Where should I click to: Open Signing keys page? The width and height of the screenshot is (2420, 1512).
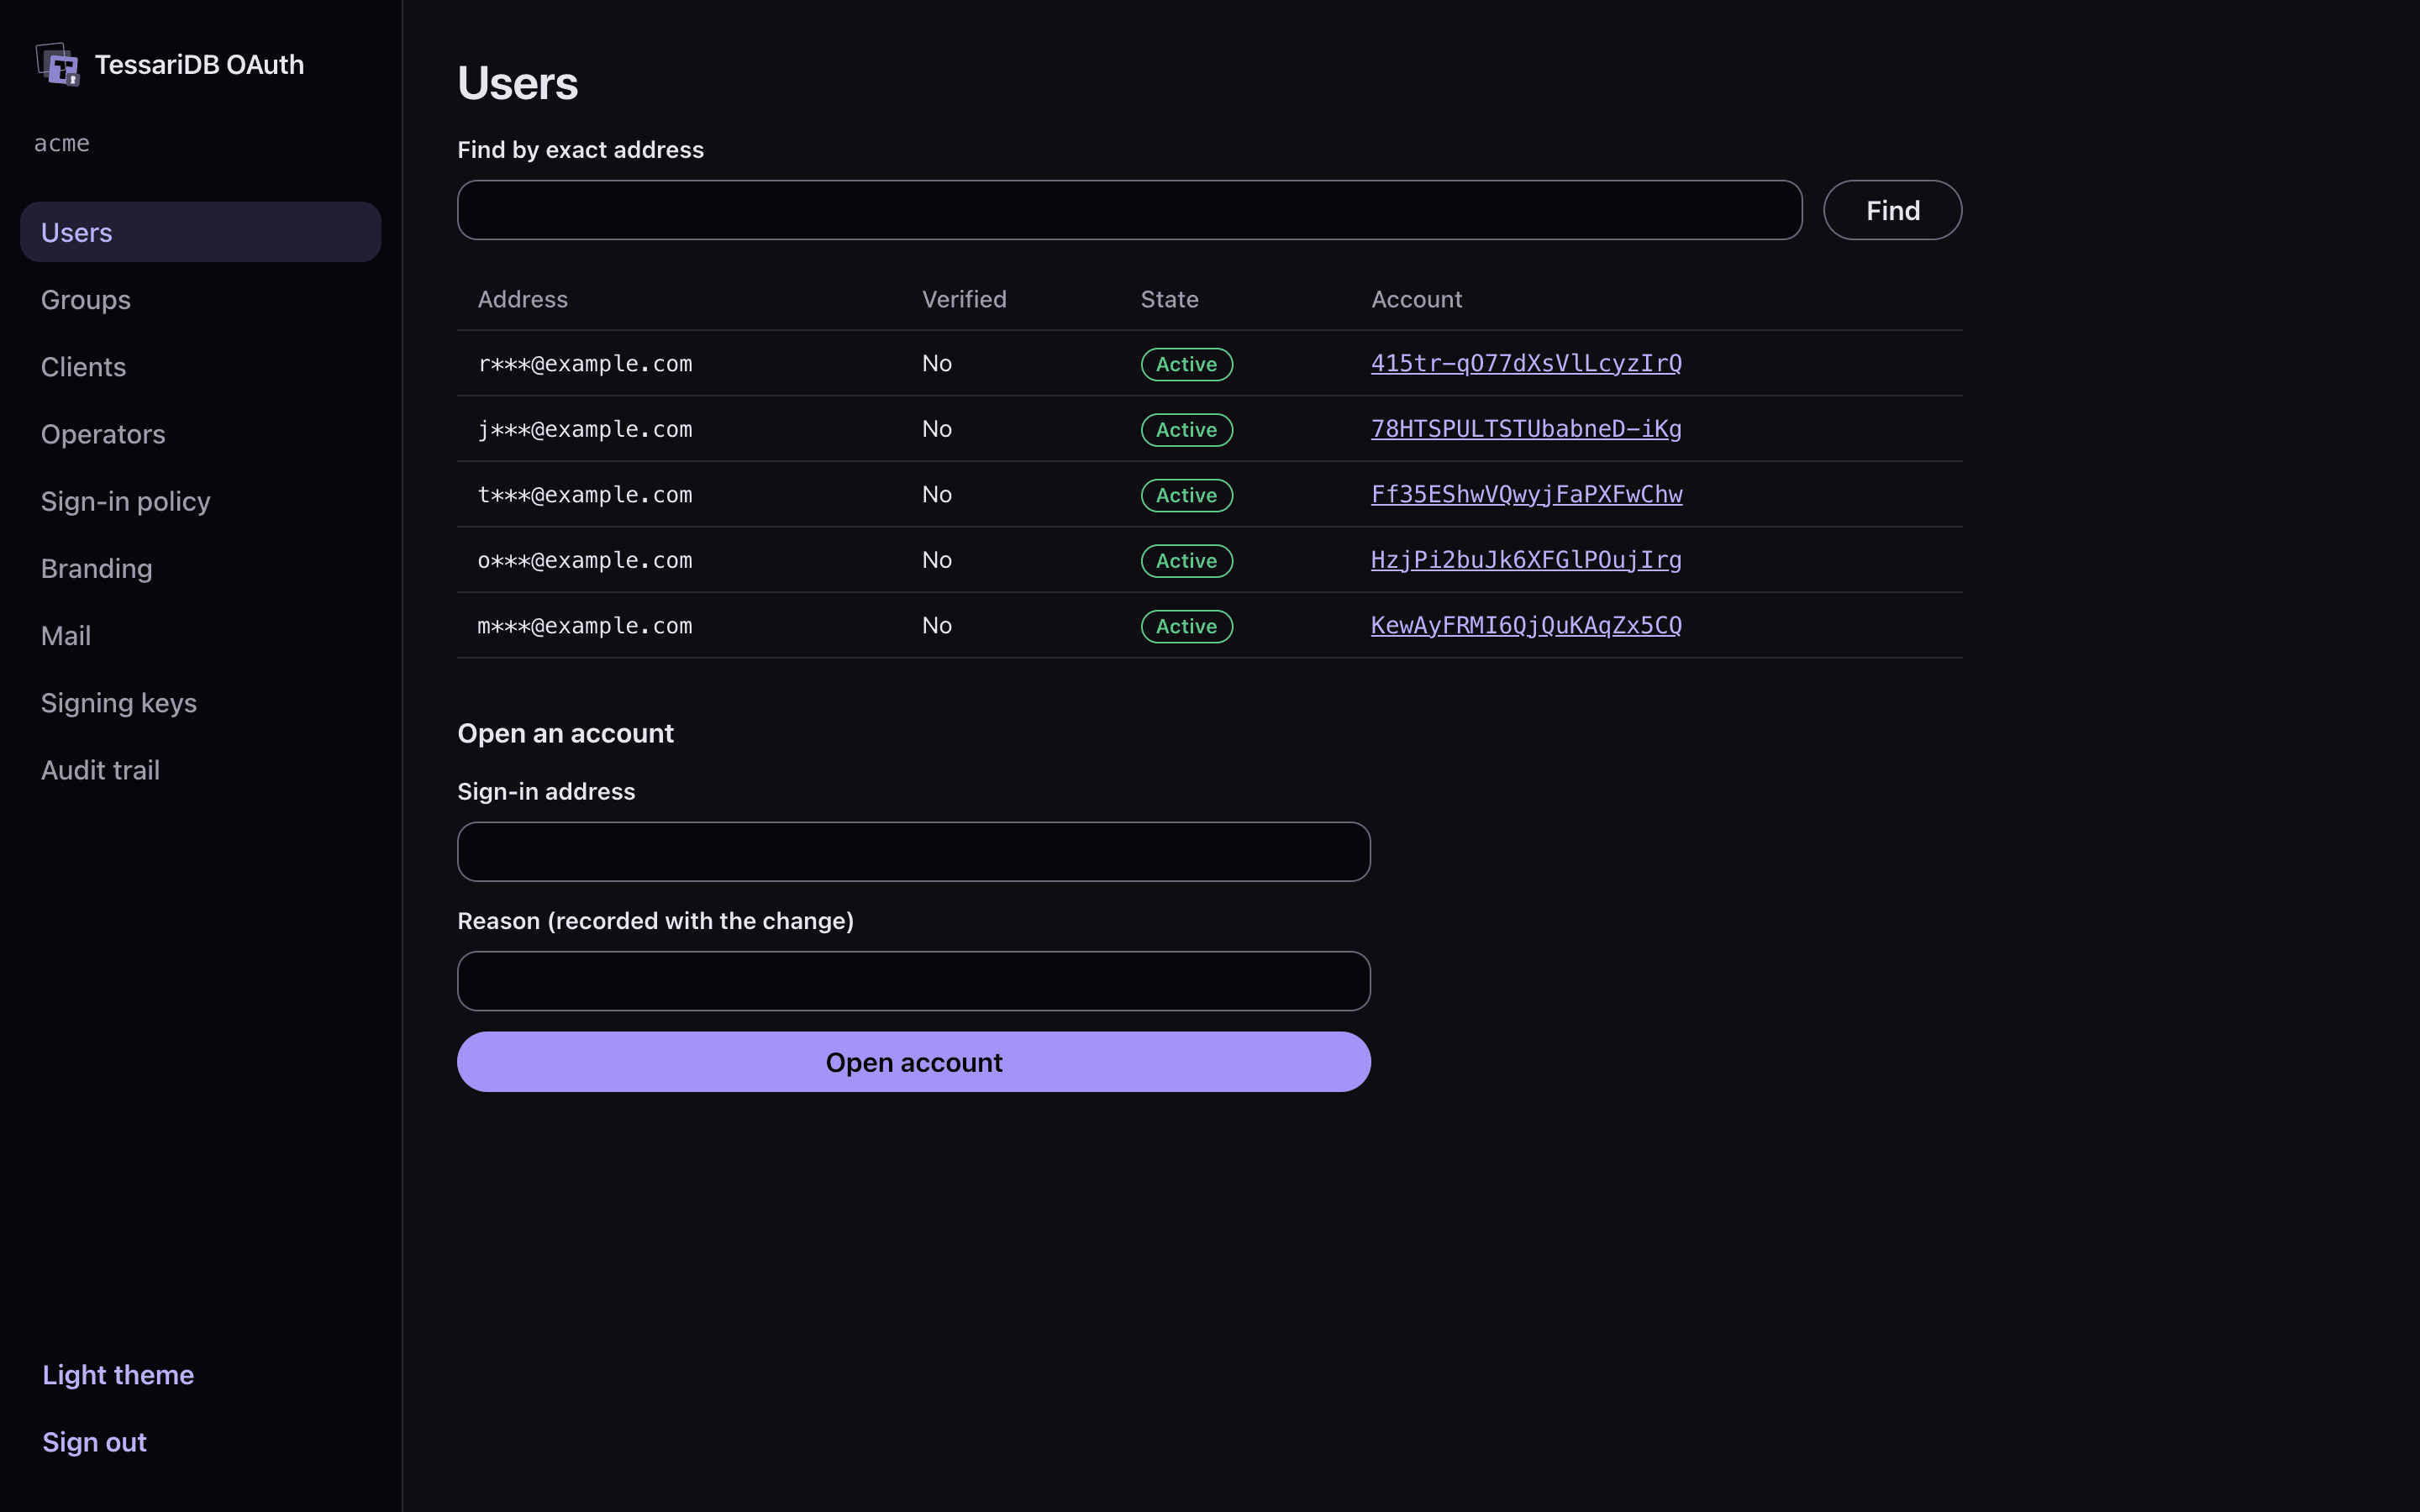[x=200, y=702]
